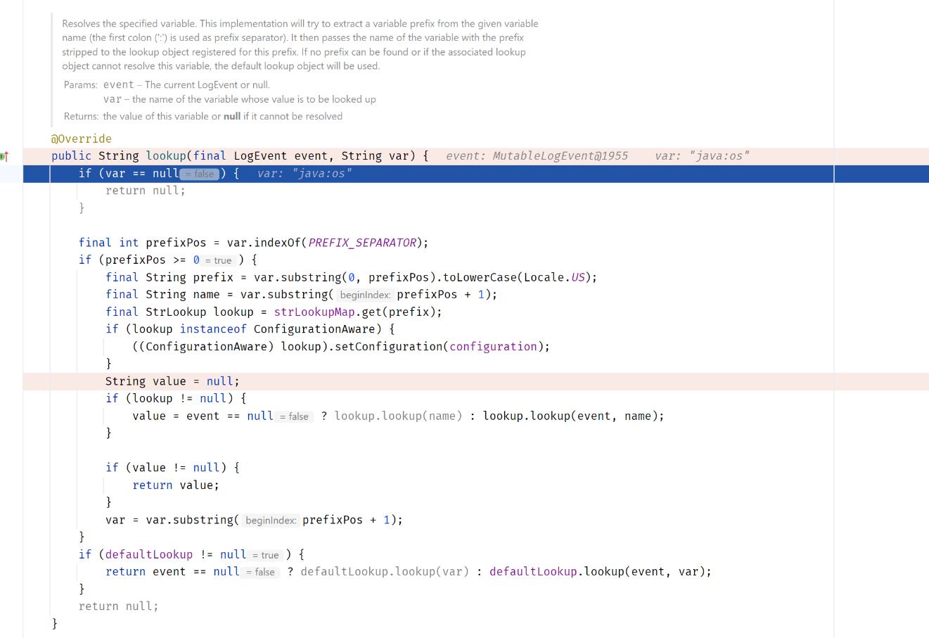This screenshot has width=929, height=638.
Task: Click the = false hint in value = event == null line
Action: pos(294,416)
